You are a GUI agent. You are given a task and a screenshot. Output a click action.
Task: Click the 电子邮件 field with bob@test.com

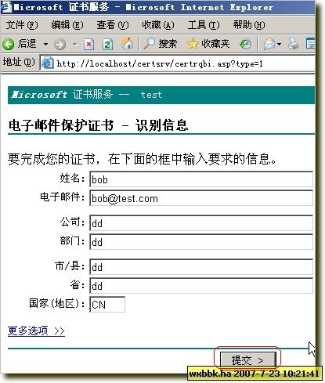click(x=201, y=198)
